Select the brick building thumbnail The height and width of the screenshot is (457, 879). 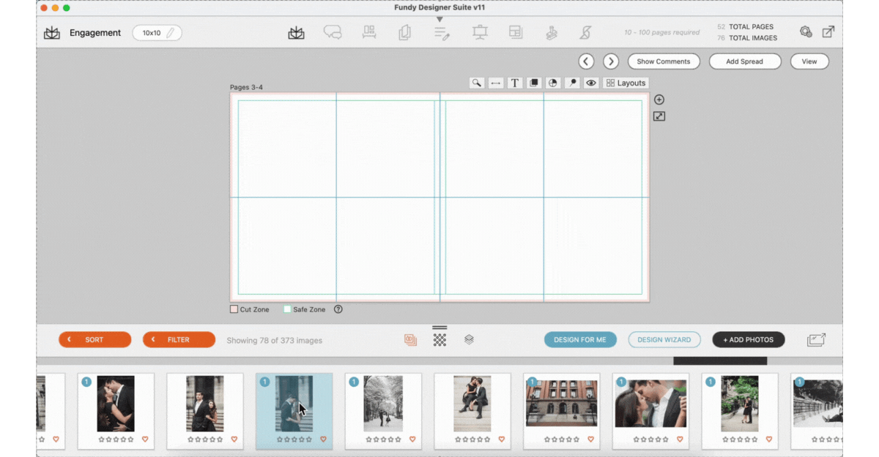point(562,403)
